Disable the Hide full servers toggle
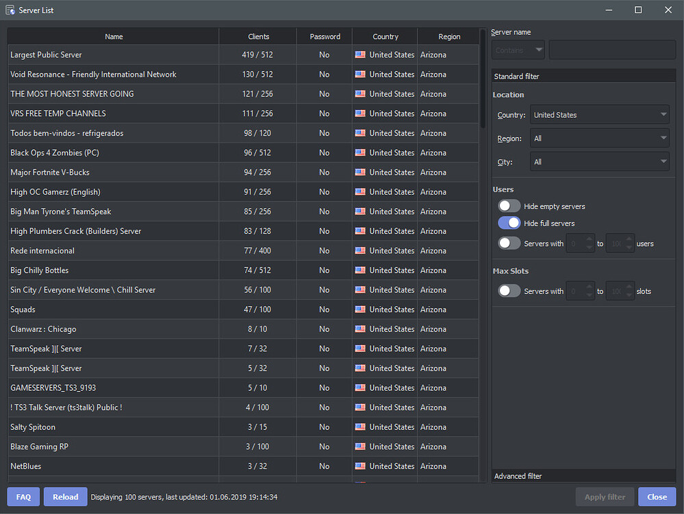684x514 pixels. (509, 223)
